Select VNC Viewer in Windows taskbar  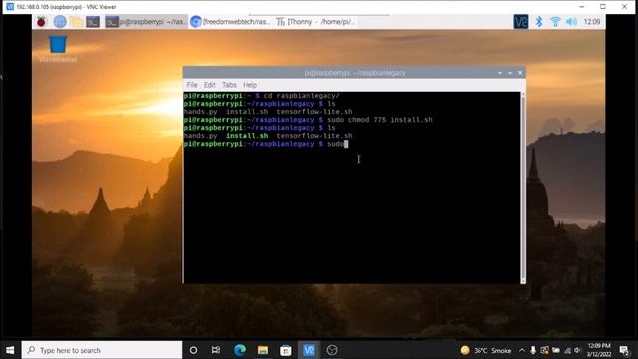coord(309,350)
